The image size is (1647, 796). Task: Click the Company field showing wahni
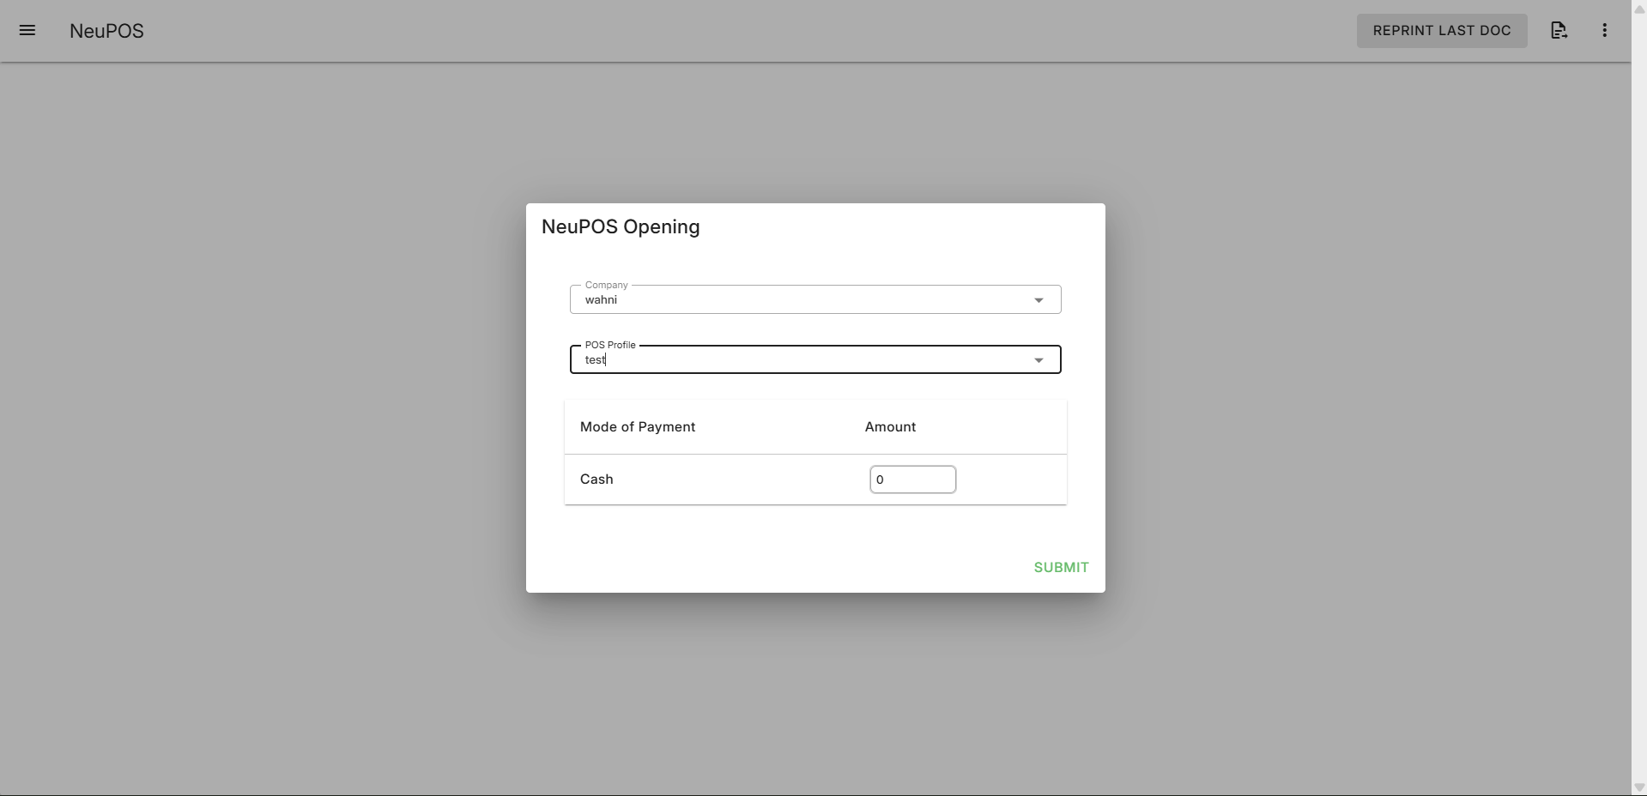click(x=798, y=300)
